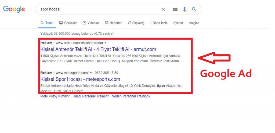Click the 'Neden Personal Training?' sitelink
275x133 pixels.
131,96
